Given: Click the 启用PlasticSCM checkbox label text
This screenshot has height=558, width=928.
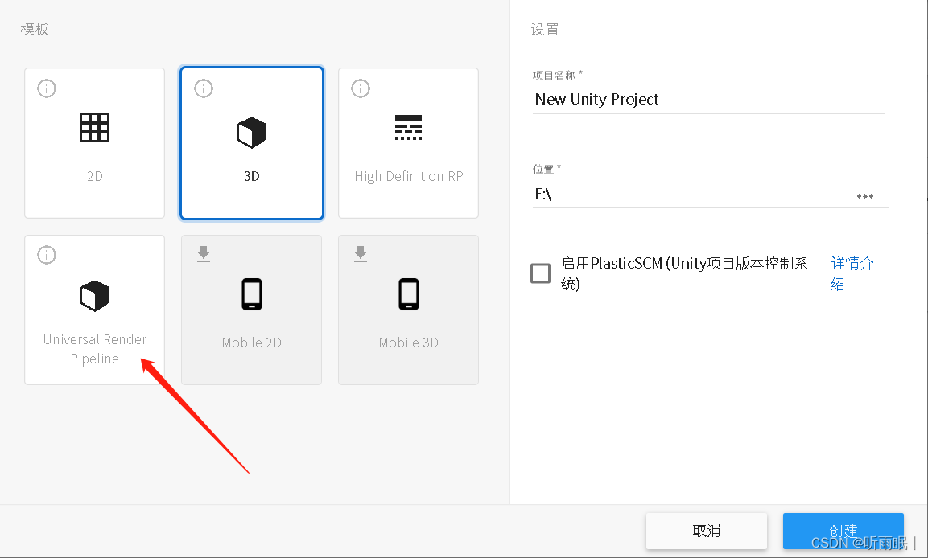Looking at the screenshot, I should (684, 273).
